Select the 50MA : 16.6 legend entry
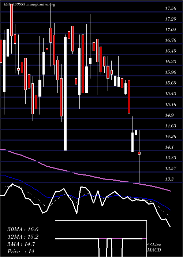This screenshot has width=183, height=257. pyautogui.click(x=23, y=229)
